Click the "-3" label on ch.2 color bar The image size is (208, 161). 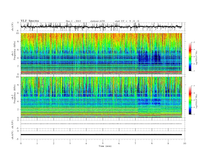point(194,86)
